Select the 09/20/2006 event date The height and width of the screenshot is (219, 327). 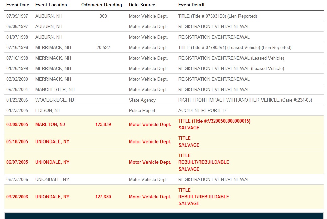(17, 197)
